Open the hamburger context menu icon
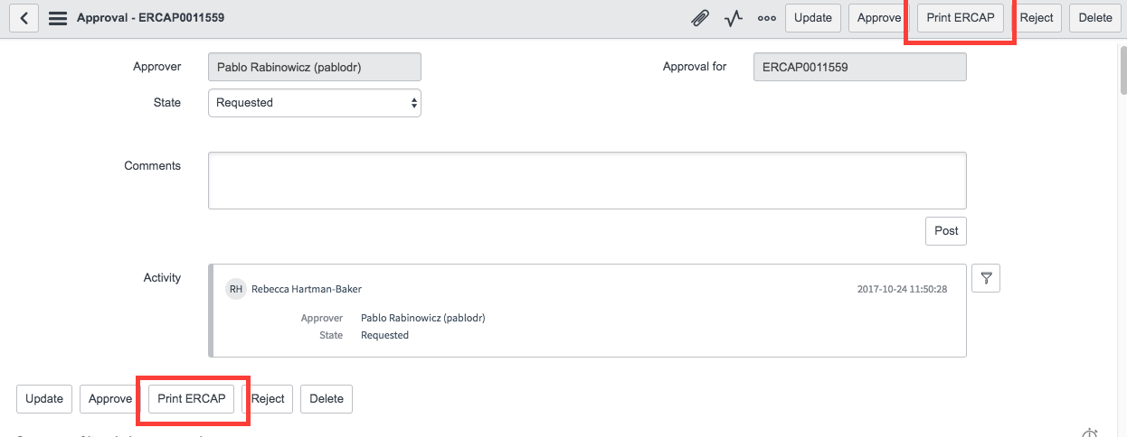 (58, 18)
